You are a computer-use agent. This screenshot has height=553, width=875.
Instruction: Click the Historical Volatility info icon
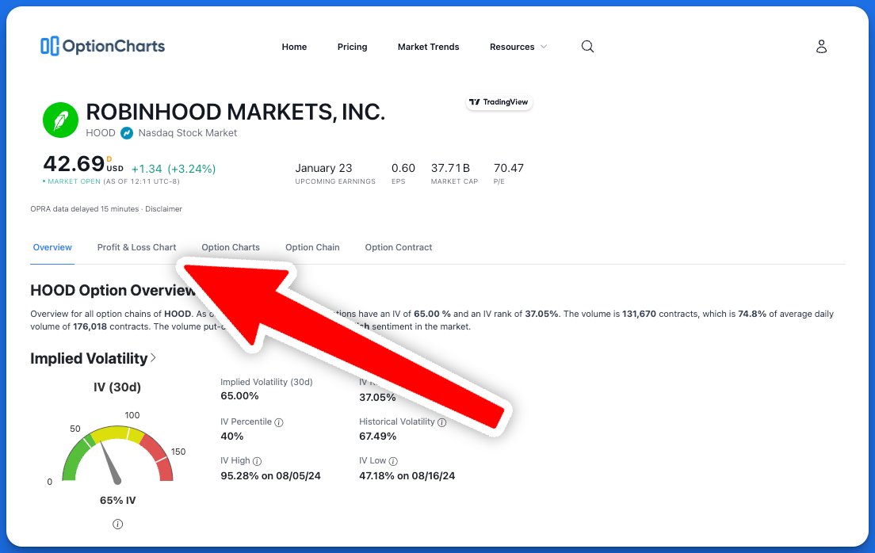442,422
